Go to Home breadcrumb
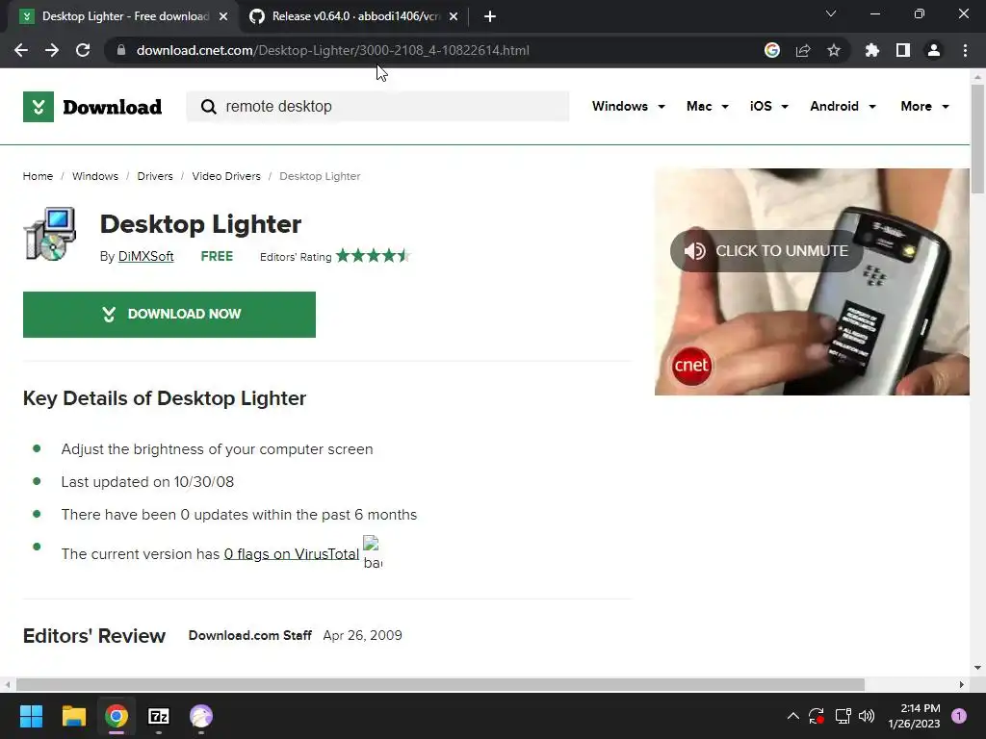The image size is (986, 739). click(x=38, y=177)
